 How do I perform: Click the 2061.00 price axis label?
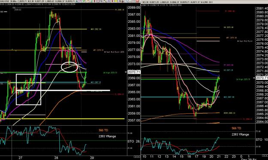134,106
